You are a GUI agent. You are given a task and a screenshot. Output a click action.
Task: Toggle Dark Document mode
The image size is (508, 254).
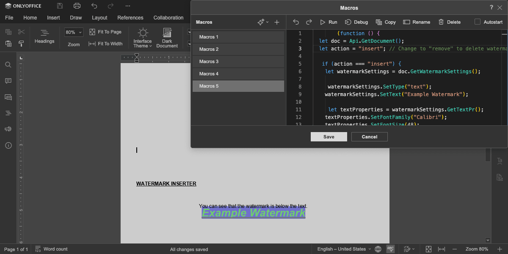167,38
